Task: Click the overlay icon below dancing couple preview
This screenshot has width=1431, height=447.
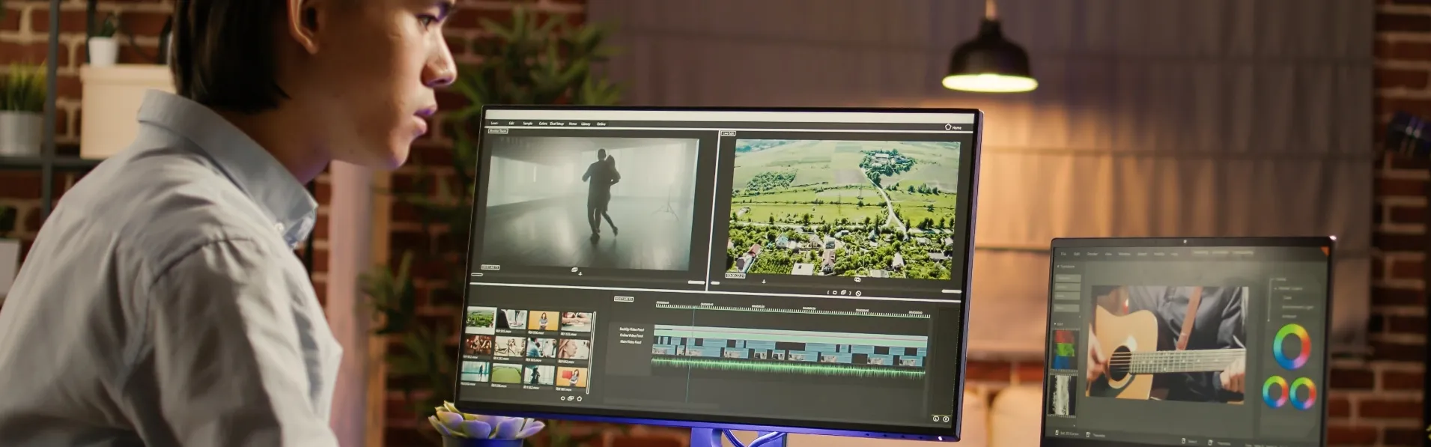Action: [x=575, y=270]
